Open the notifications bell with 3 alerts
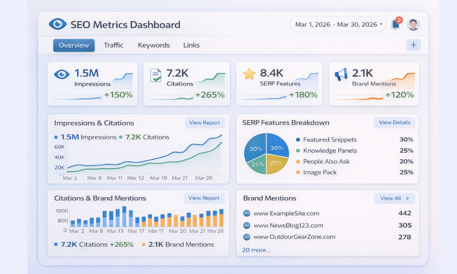The height and width of the screenshot is (274, 457). click(x=396, y=24)
